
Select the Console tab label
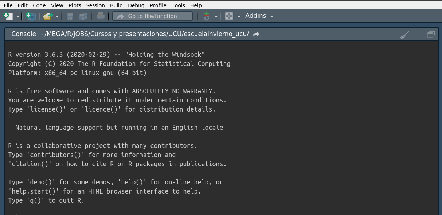click(24, 34)
